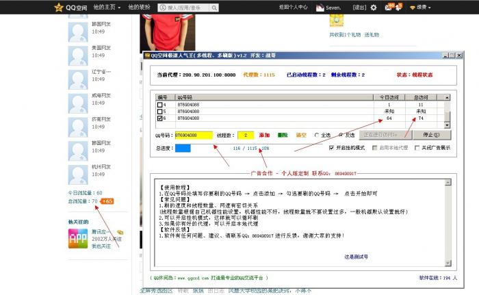479x295 pixels.
Task: Open the mail envelope notification icon
Action: [x=389, y=8]
